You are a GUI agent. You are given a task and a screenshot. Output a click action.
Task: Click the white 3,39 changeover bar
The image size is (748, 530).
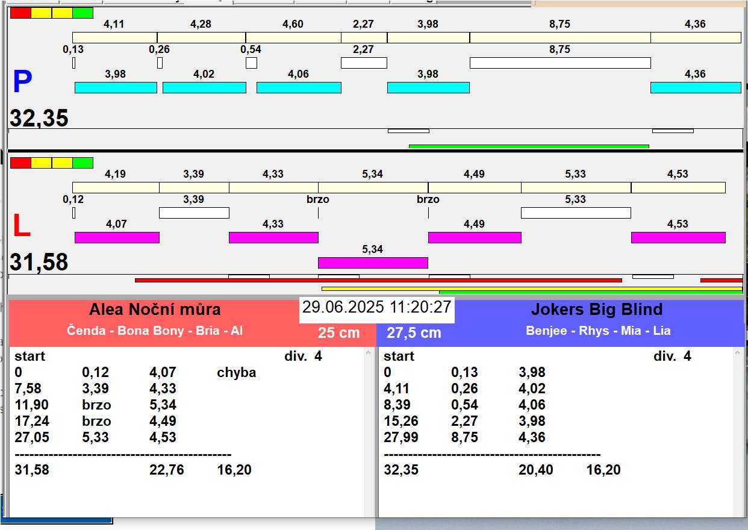tap(194, 213)
